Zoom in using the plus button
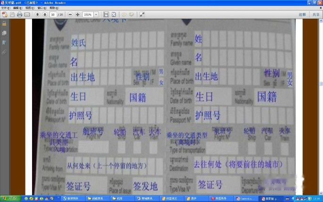The width and height of the screenshot is (323, 202). (77, 15)
